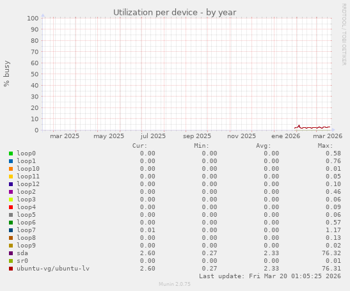Click the Avg: column header
Viewport: 350px width, 291px height.
click(264, 146)
